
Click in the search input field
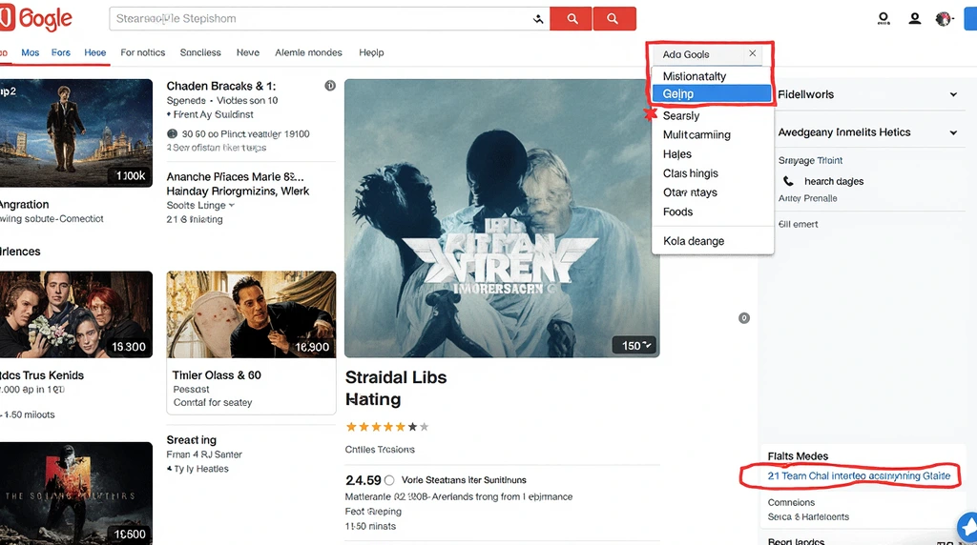[321, 19]
